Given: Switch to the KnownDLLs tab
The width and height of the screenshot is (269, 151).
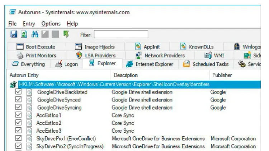Looking at the screenshot, I should pos(197,47).
